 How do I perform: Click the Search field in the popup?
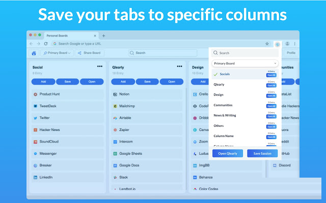(x=245, y=53)
